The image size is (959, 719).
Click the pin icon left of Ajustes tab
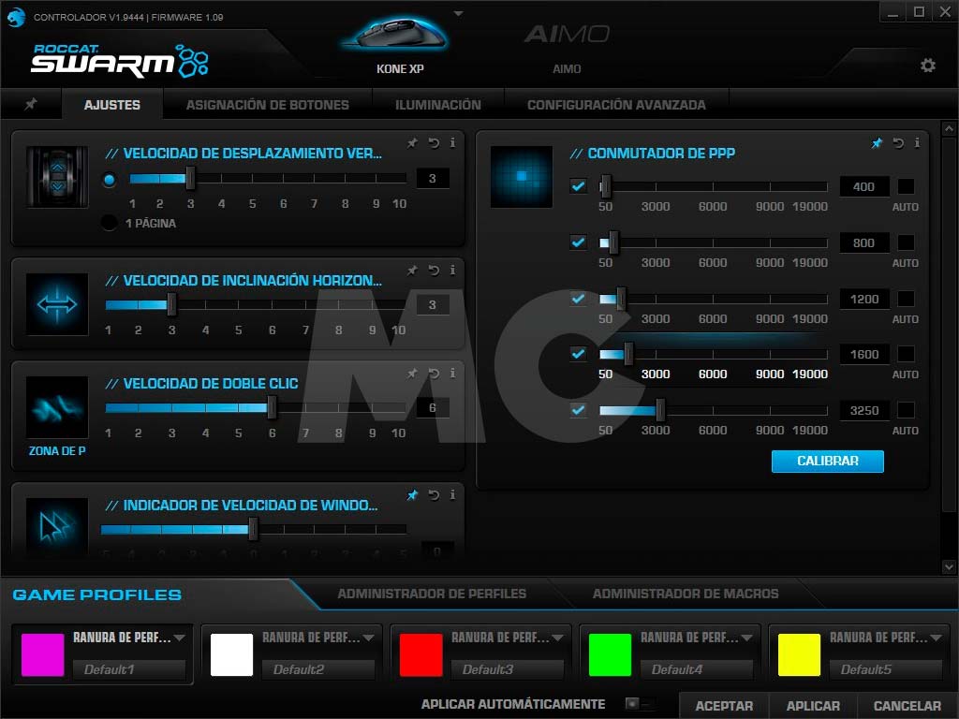pyautogui.click(x=30, y=105)
